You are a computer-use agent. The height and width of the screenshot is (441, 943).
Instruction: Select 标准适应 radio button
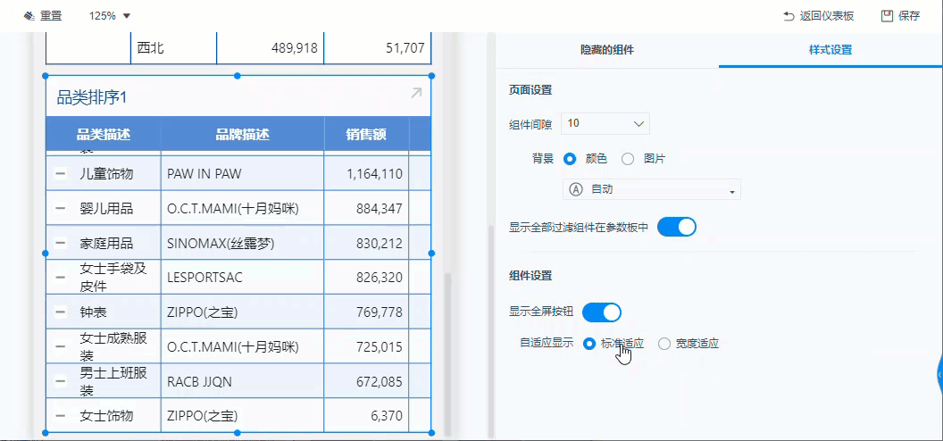pyautogui.click(x=589, y=344)
